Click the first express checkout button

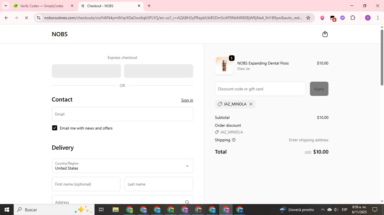click(x=86, y=71)
